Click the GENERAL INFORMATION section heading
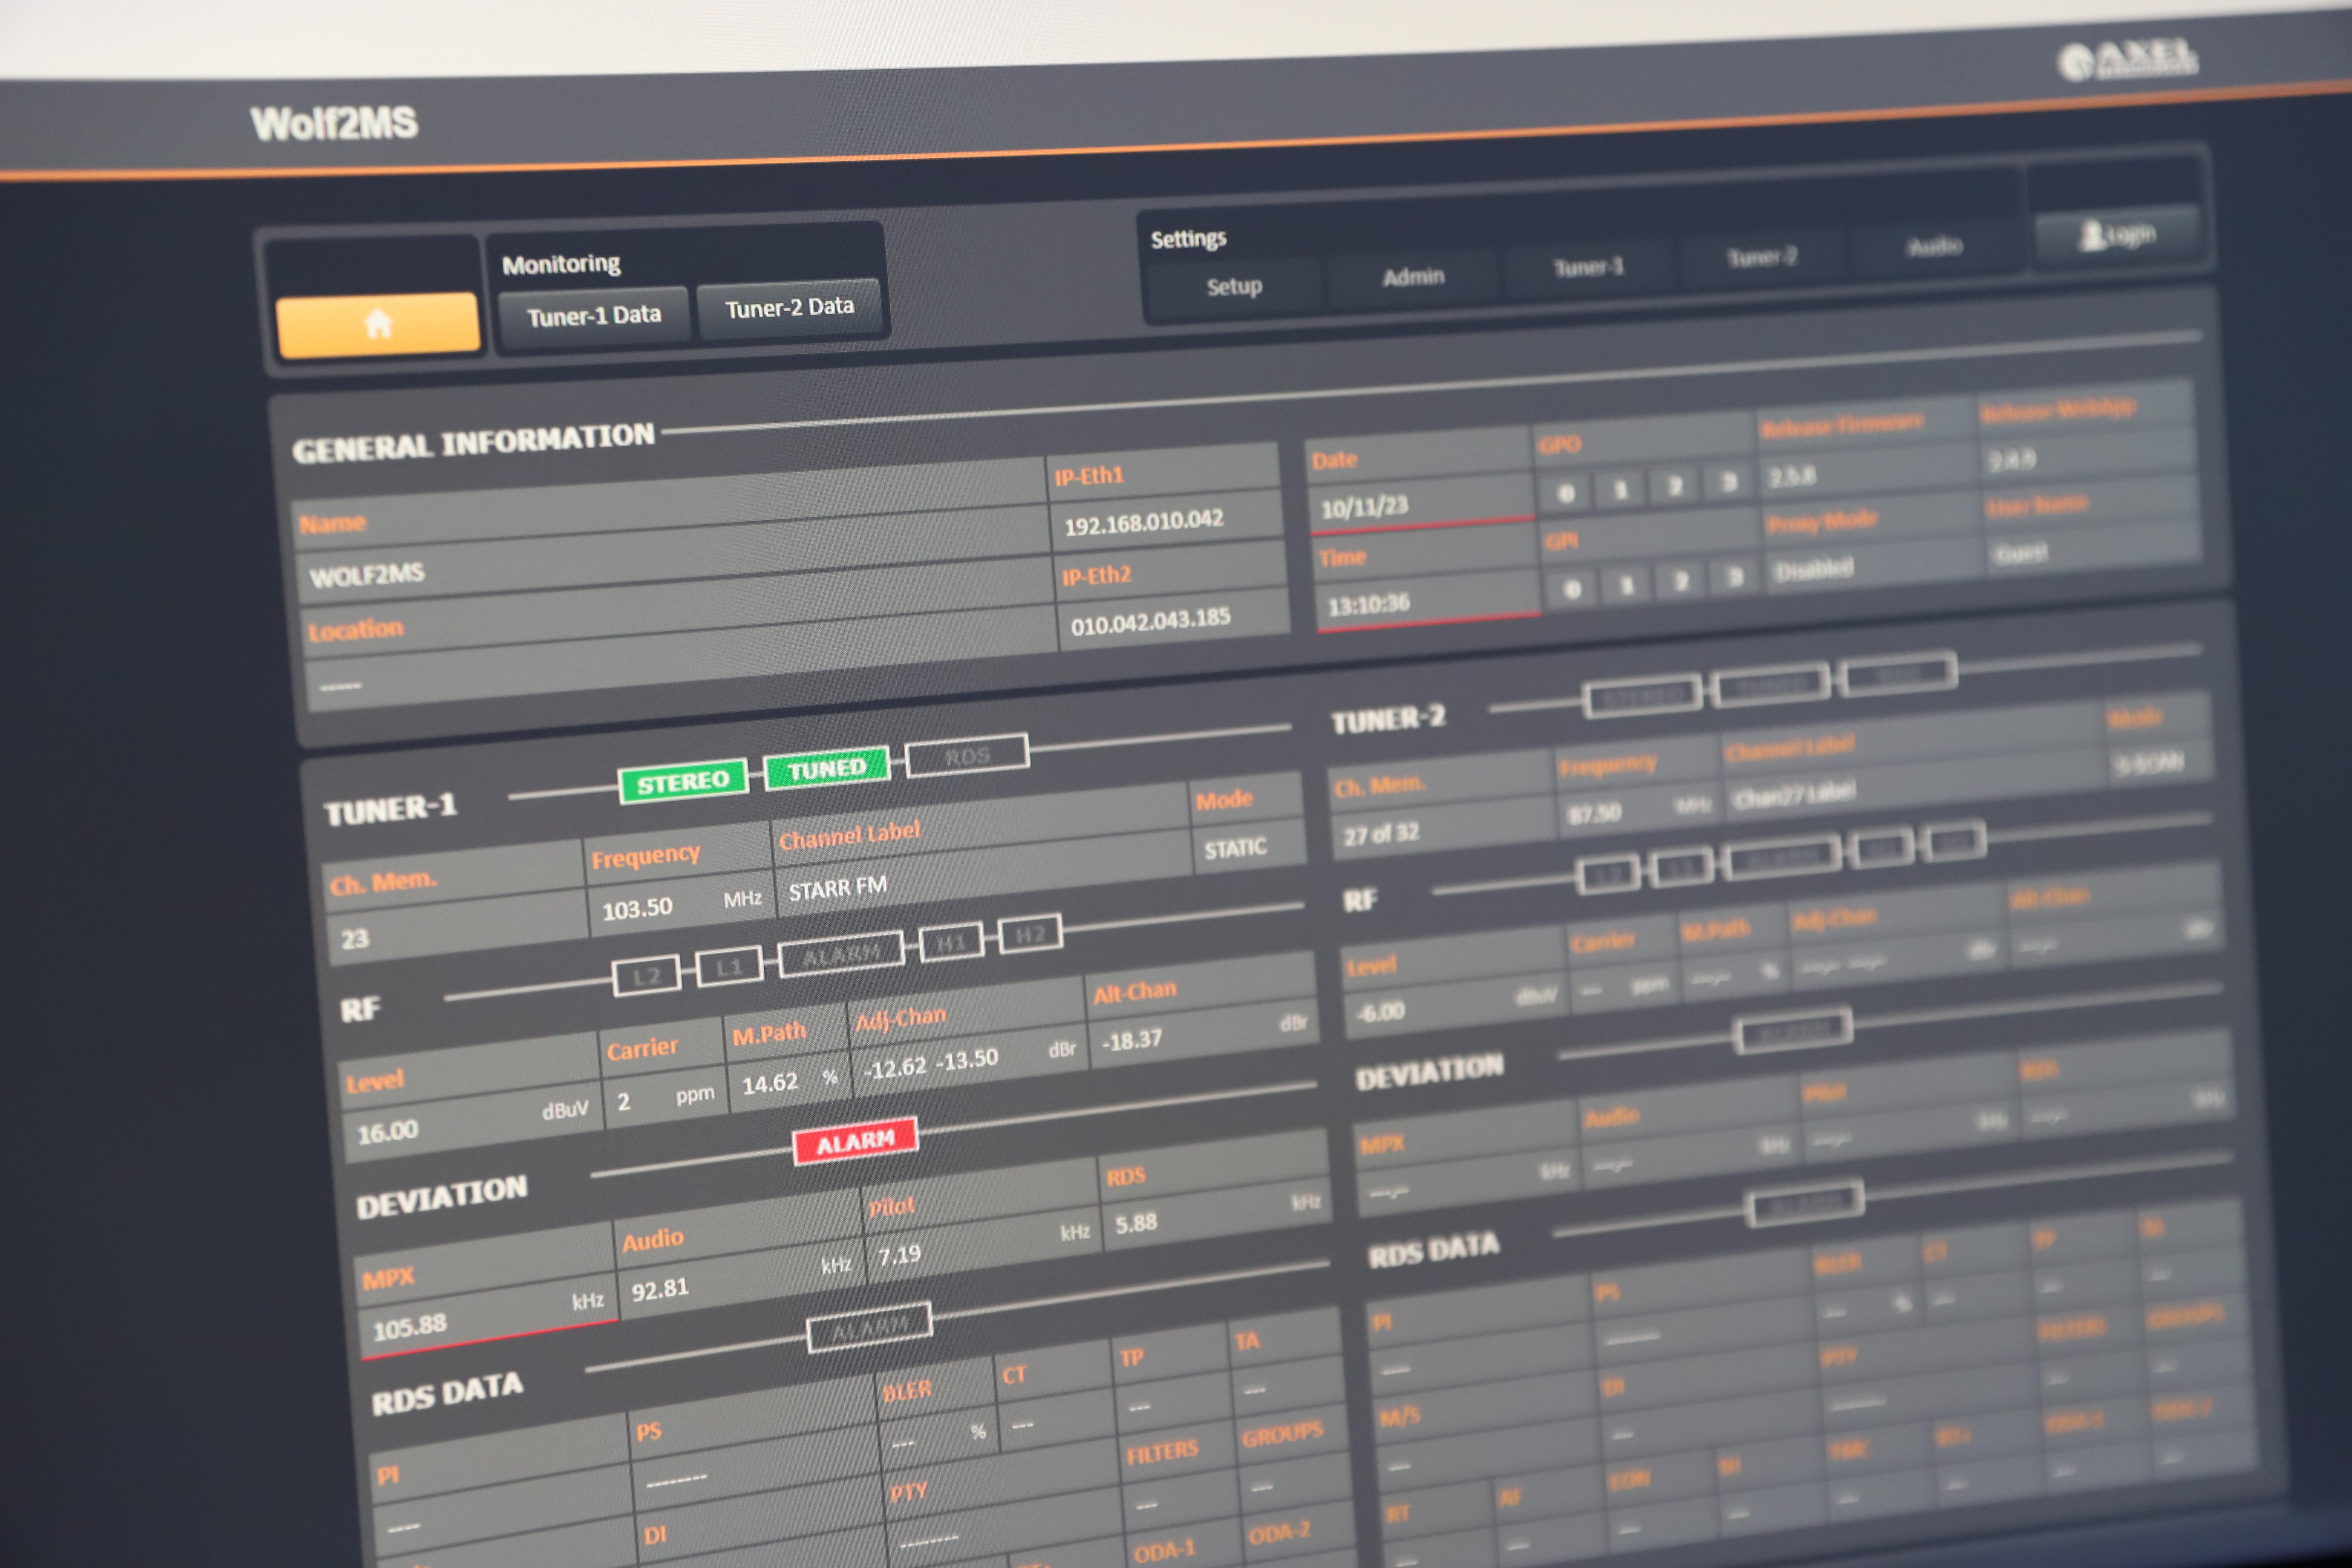The height and width of the screenshot is (1568, 2352). [x=474, y=442]
